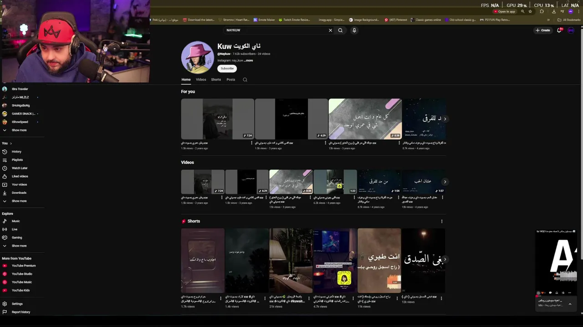Screen dimensions: 583x327
Task: Open options for 6:29 For you video
Action: click(x=325, y=143)
